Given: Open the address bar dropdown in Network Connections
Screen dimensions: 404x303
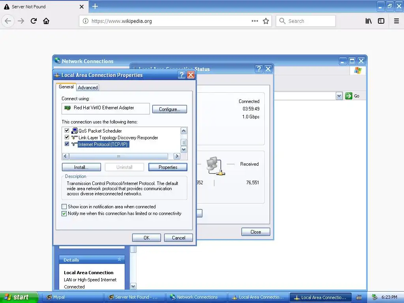Looking at the screenshot, I should 339,96.
